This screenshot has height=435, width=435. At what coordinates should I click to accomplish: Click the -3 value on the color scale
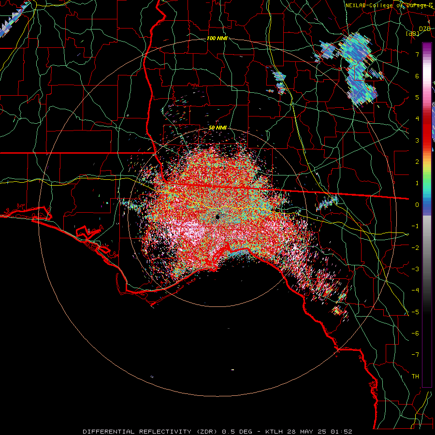point(415,269)
